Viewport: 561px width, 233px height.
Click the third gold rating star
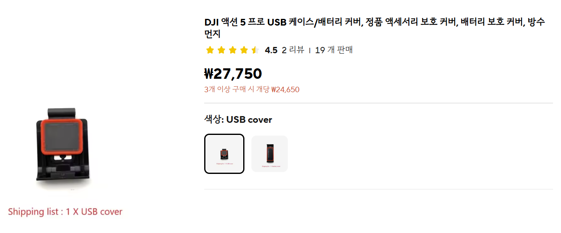point(233,50)
